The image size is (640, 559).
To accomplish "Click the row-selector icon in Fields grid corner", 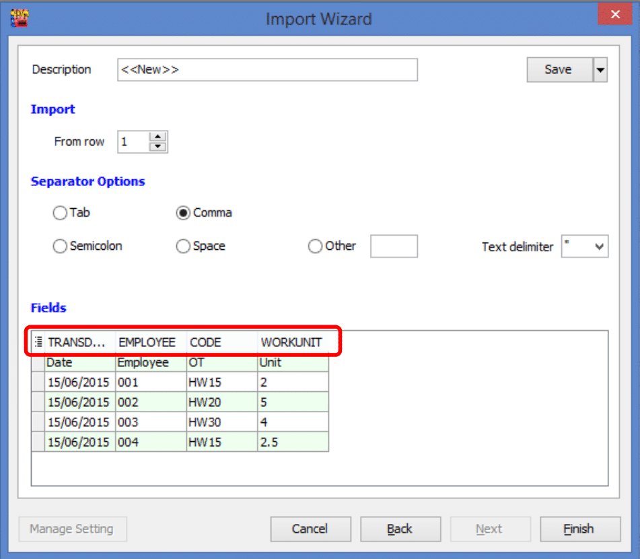I will tap(38, 341).
